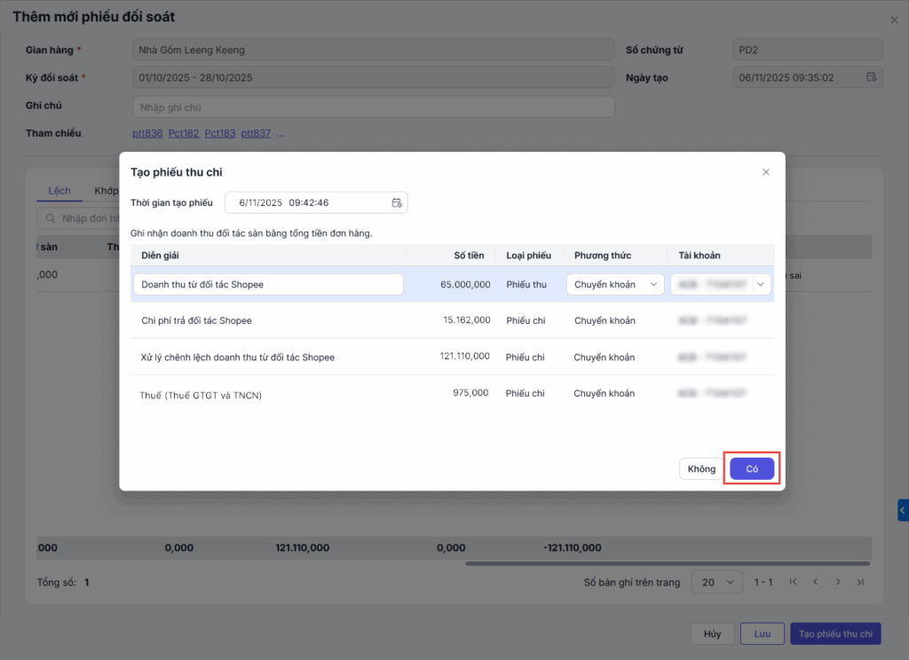Open the Phương thức Chuyển khoản dropdown
The width and height of the screenshot is (909, 660).
coord(614,284)
